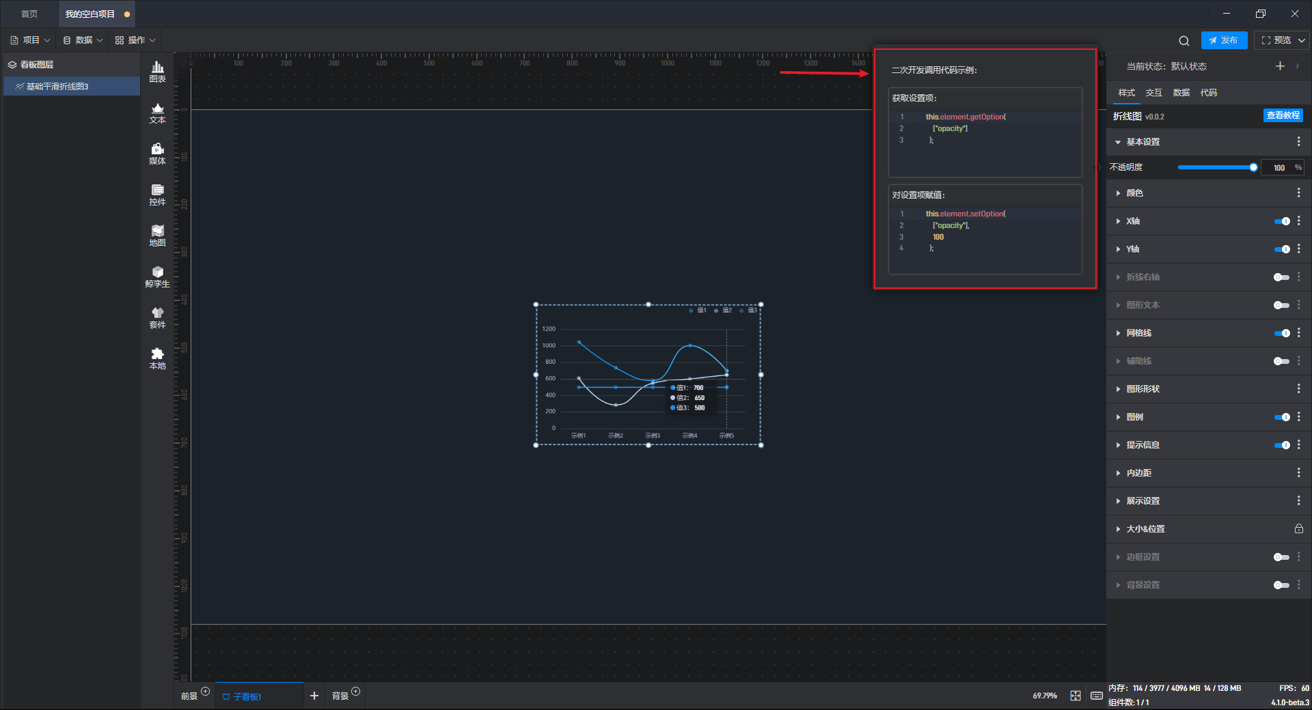Collapse the 基本设置 section
Screen dimensions: 1312x710
(1118, 142)
